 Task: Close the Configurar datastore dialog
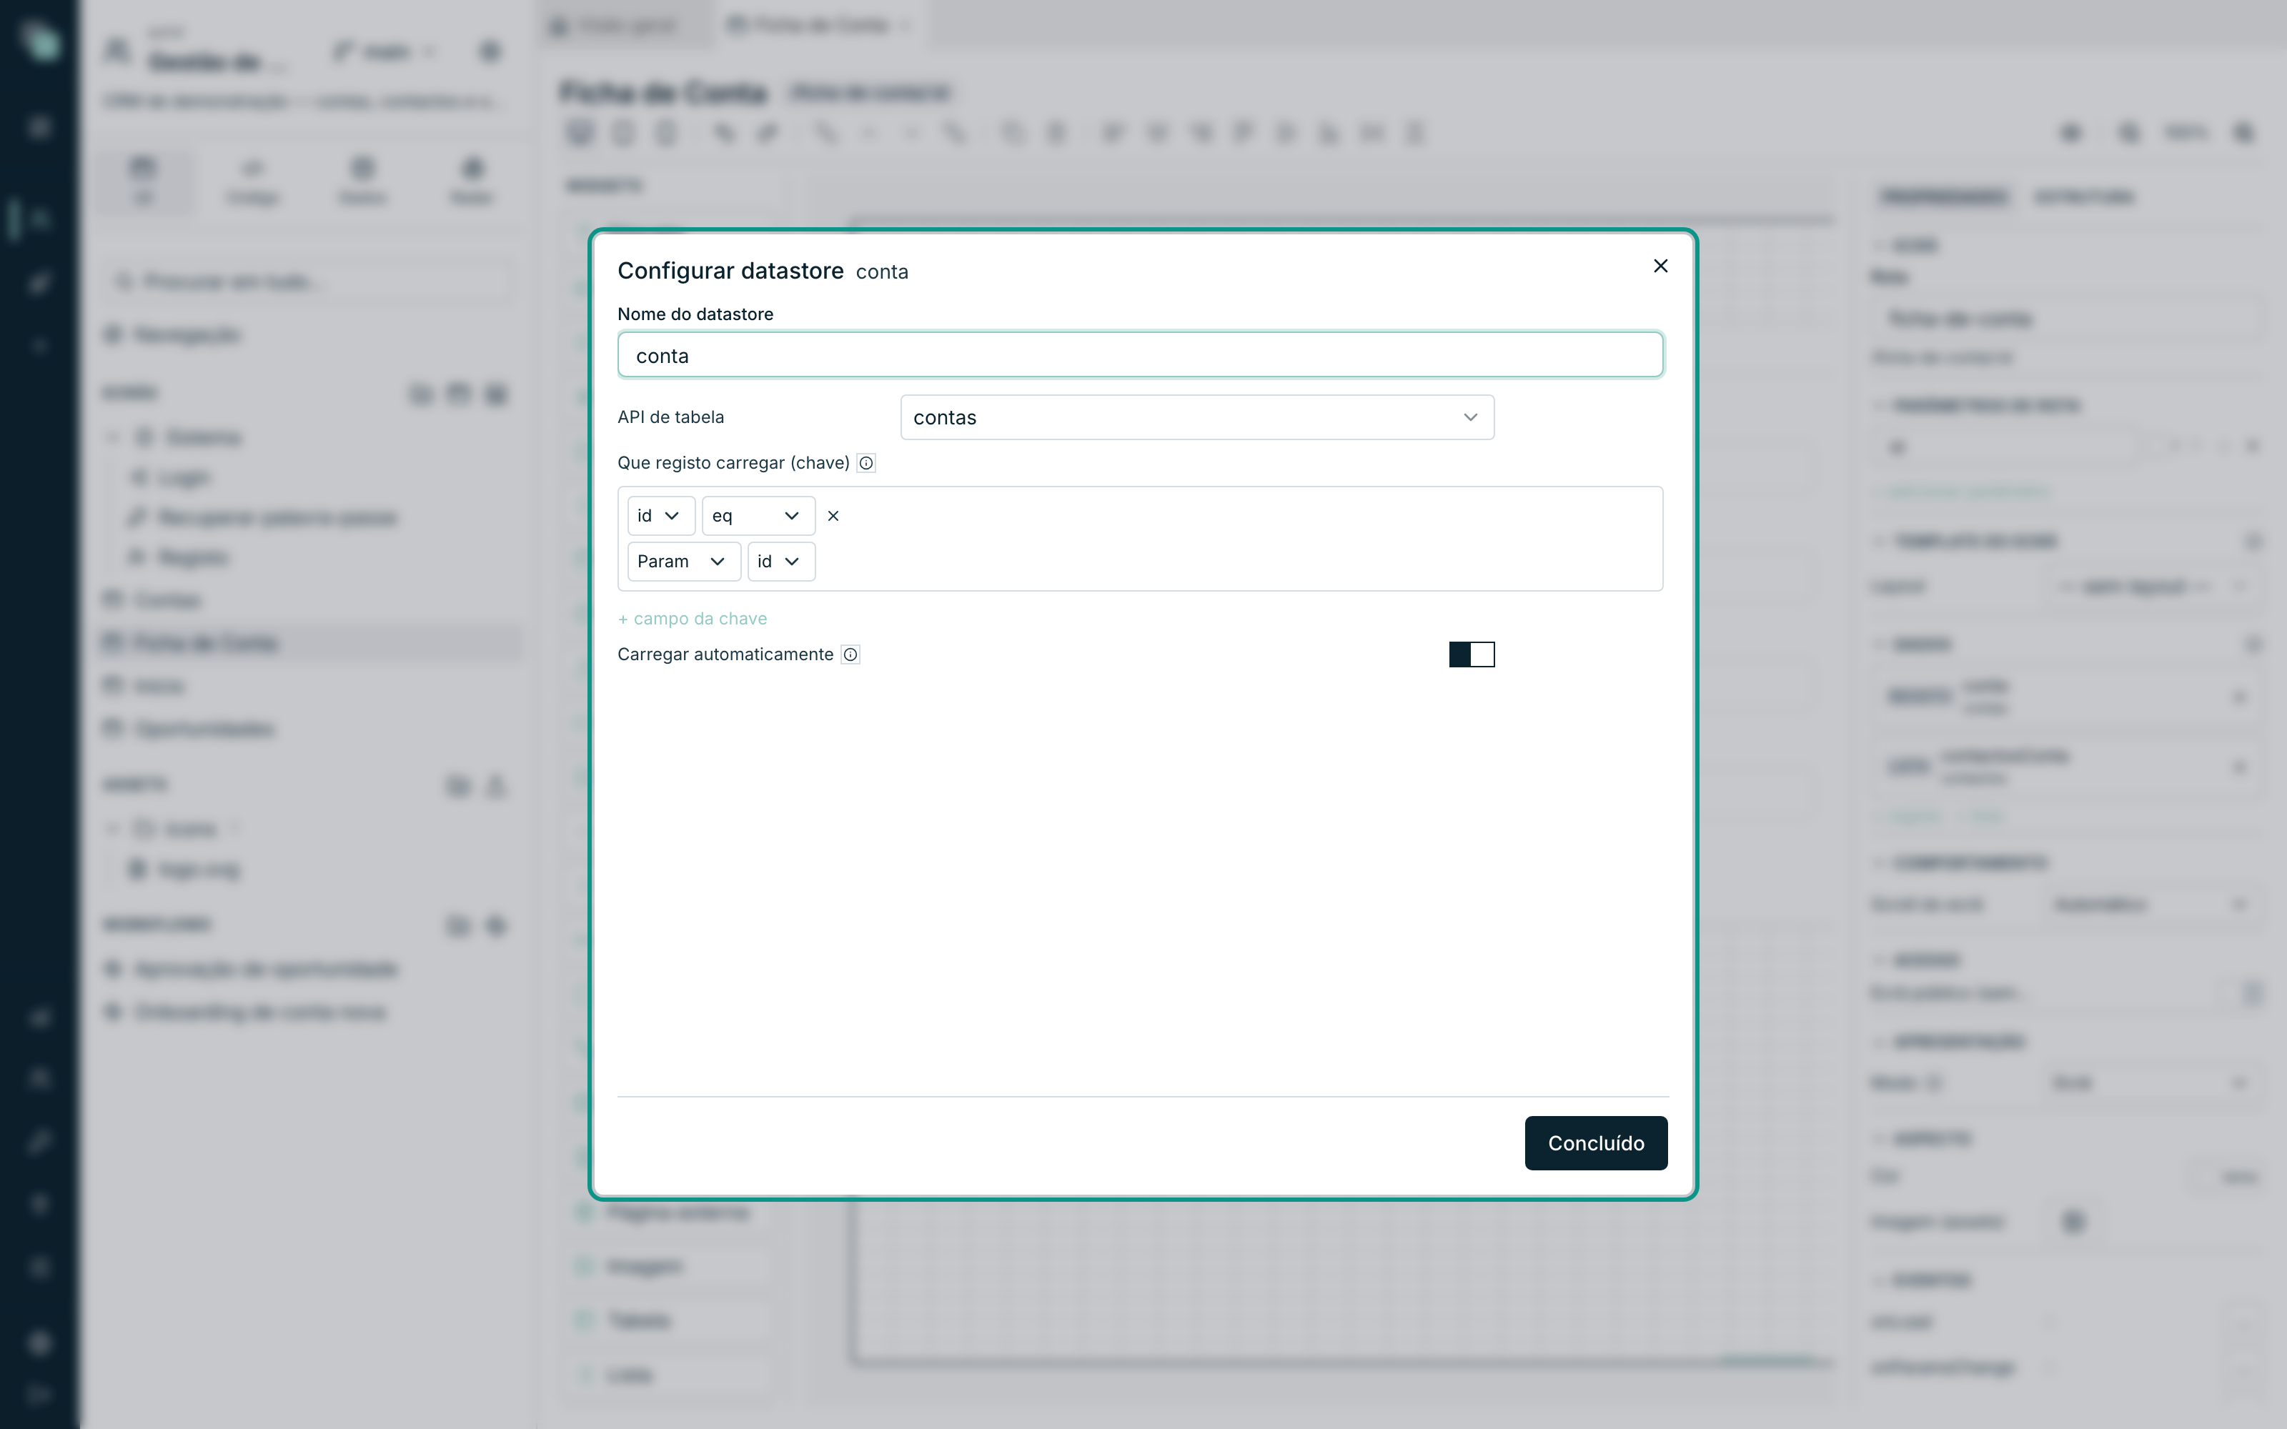(1660, 266)
